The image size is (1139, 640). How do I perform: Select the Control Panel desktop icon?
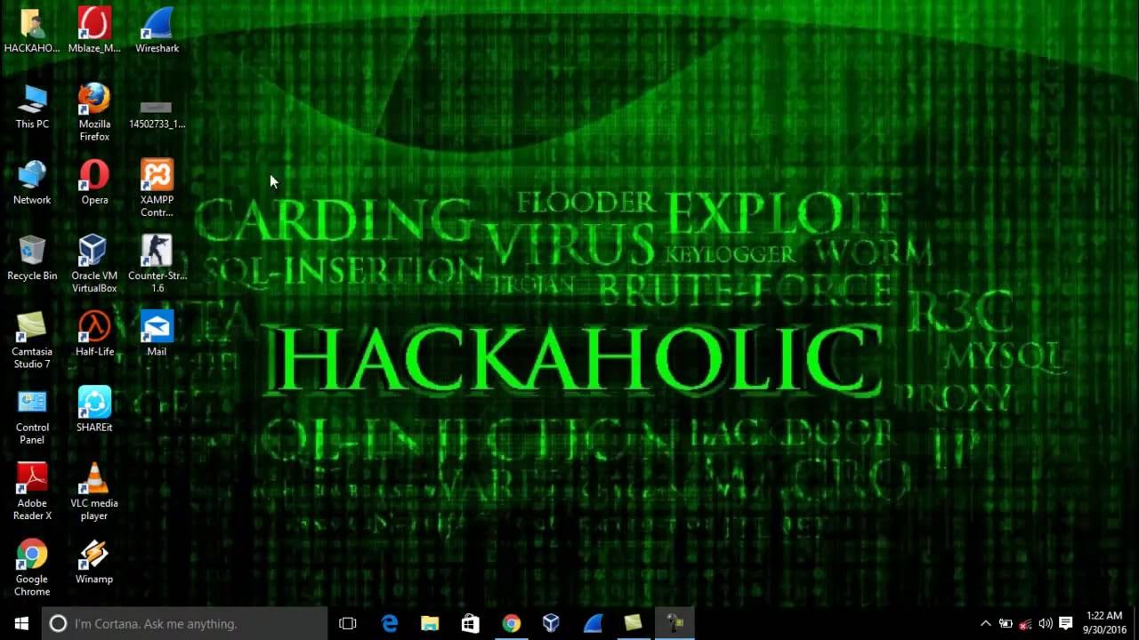pyautogui.click(x=32, y=416)
